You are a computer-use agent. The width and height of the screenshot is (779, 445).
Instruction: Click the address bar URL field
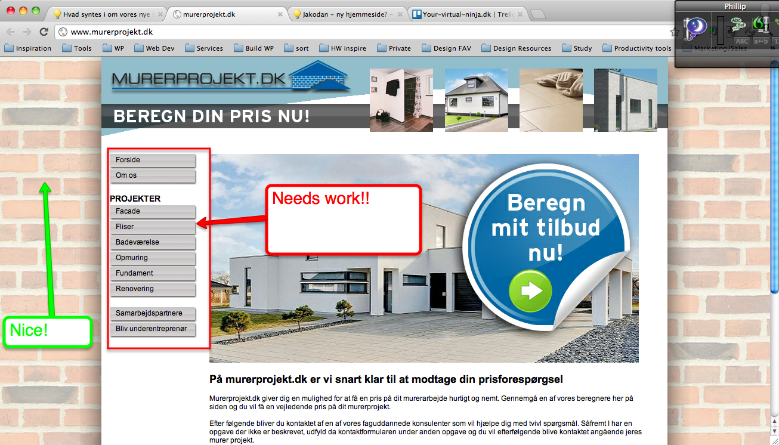[x=358, y=32]
